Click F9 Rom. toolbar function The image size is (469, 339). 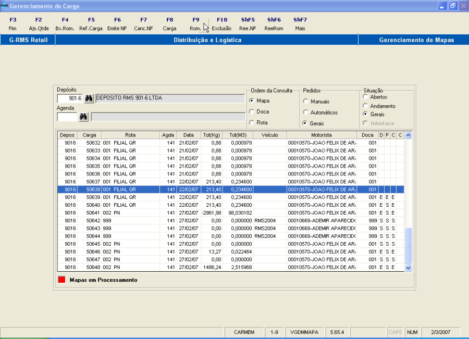pos(195,24)
